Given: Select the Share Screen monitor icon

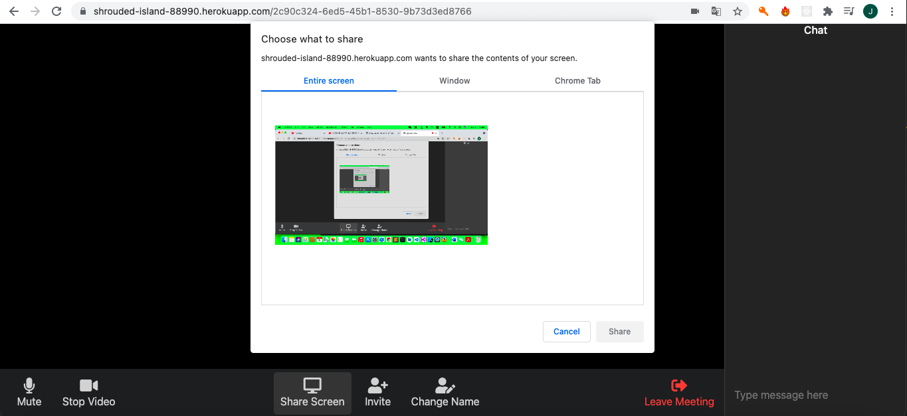Looking at the screenshot, I should point(312,385).
